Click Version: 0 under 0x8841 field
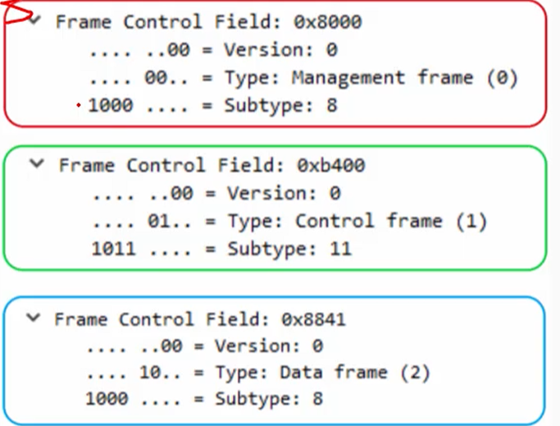 (205, 346)
